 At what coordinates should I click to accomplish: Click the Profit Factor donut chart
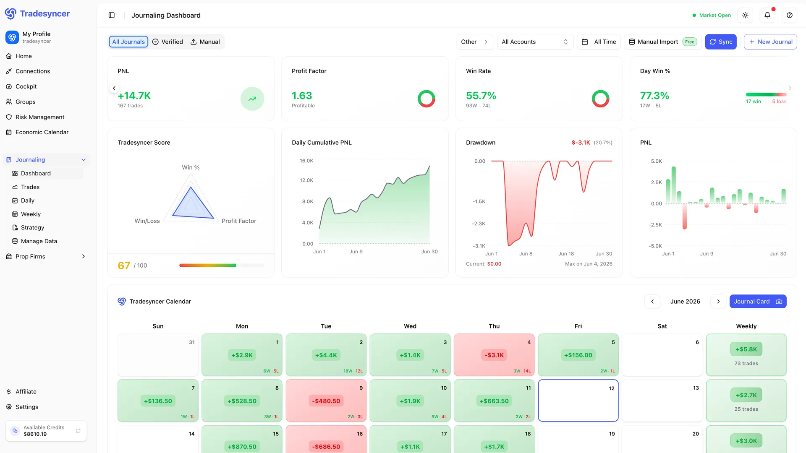(x=427, y=99)
